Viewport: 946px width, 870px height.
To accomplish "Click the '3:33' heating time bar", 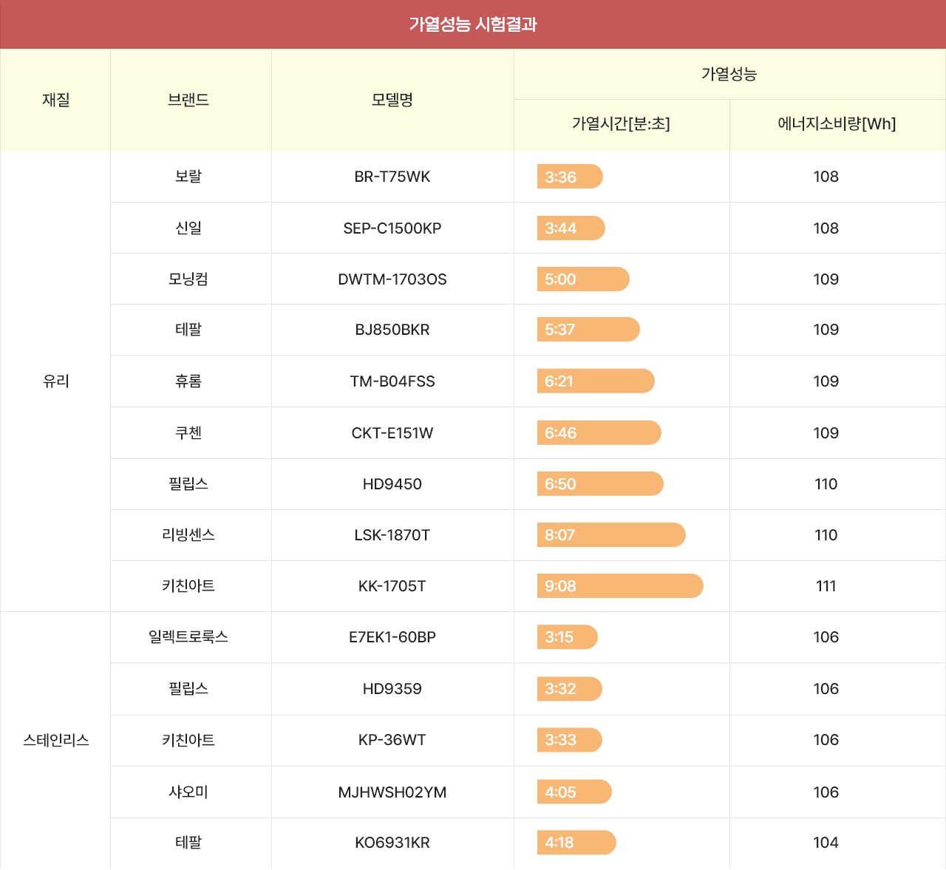I will click(x=570, y=740).
